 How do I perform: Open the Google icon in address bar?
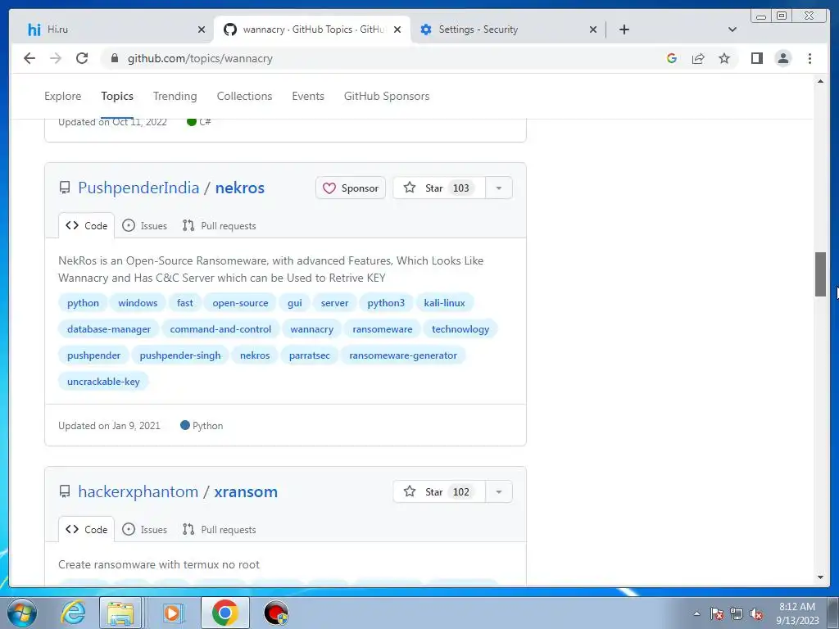click(x=672, y=58)
